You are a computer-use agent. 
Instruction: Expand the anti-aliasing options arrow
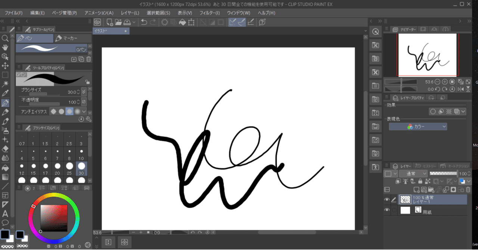pos(84,111)
